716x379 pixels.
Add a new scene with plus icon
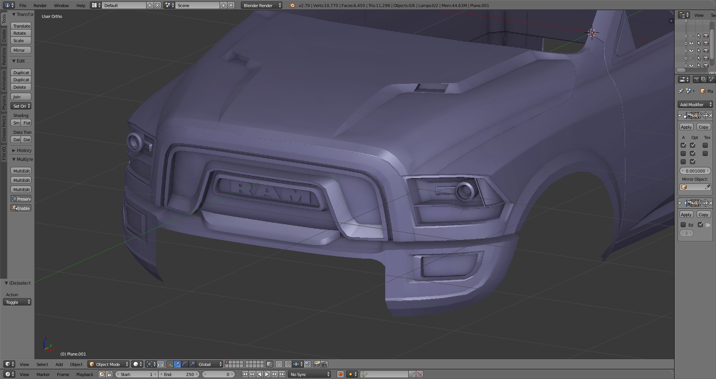click(x=223, y=5)
